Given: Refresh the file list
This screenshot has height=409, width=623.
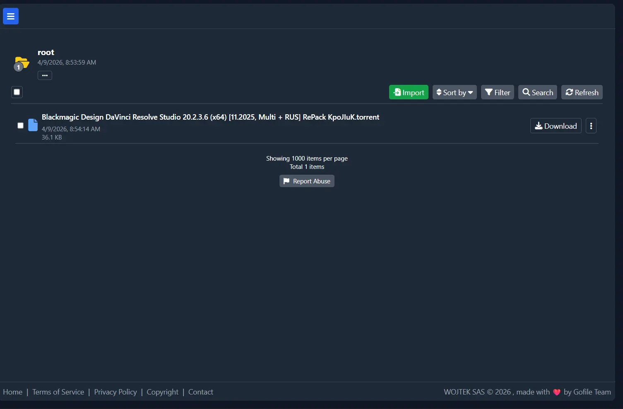Looking at the screenshot, I should pos(582,92).
